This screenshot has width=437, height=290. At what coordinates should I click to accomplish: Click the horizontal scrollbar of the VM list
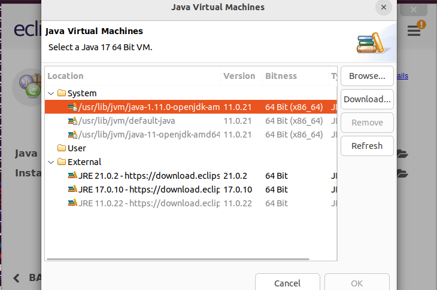(x=178, y=259)
